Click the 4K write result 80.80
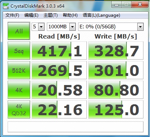 point(116,90)
